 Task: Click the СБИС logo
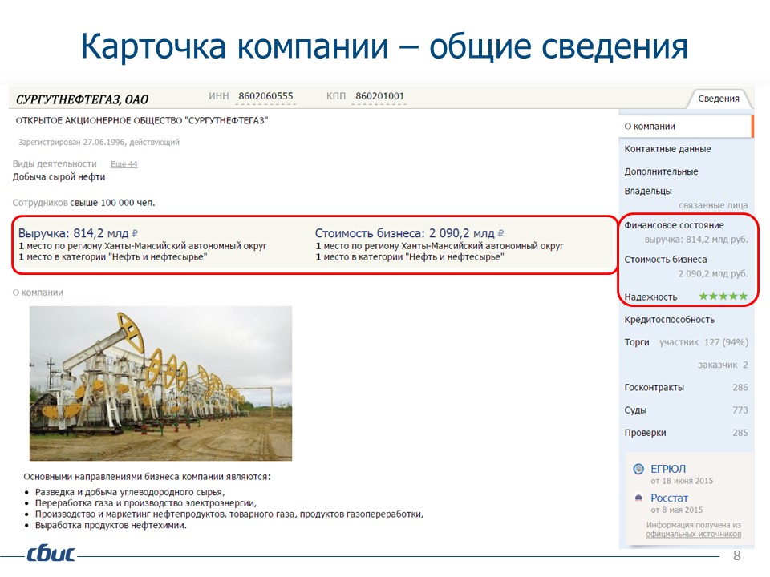(x=51, y=553)
